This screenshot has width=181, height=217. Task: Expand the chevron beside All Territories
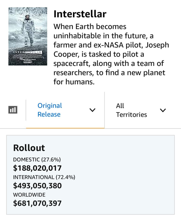tap(163, 110)
